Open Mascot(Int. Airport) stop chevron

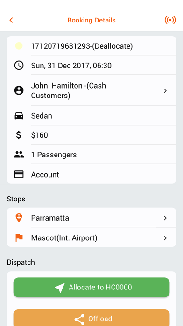[x=165, y=238]
